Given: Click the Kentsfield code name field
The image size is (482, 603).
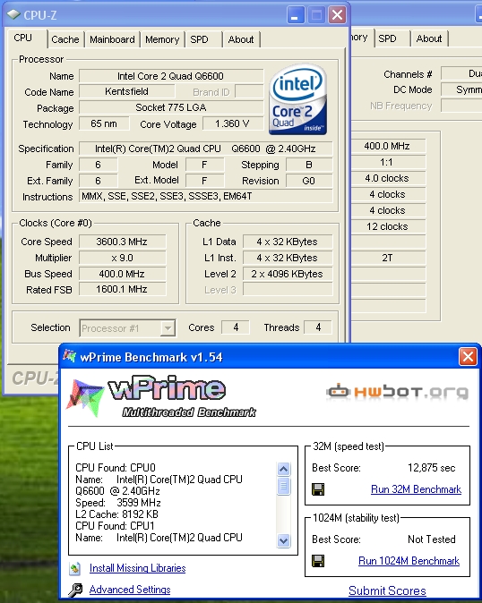Looking at the screenshot, I should tap(126, 91).
